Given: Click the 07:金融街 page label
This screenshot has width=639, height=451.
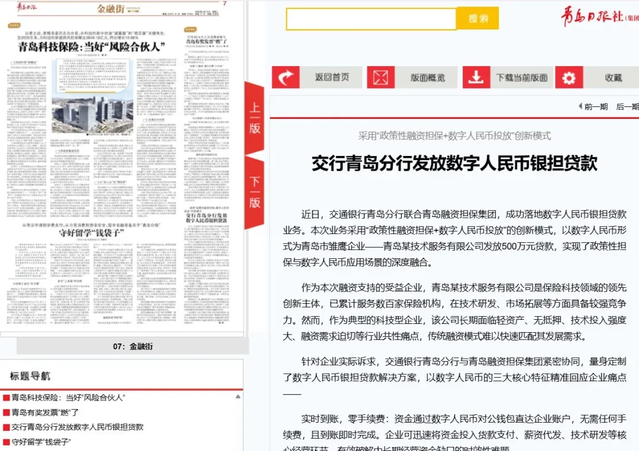Looking at the screenshot, I should pyautogui.click(x=133, y=346).
